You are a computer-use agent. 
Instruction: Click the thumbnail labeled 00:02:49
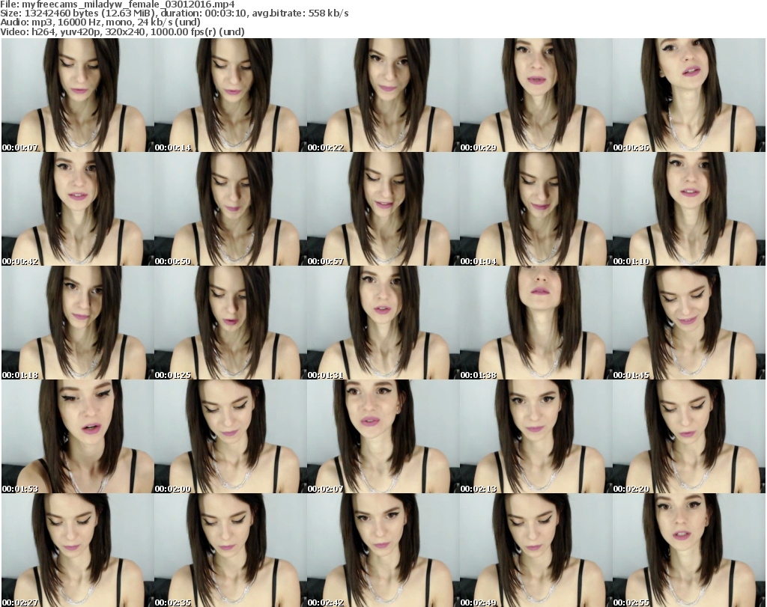pyautogui.click(x=536, y=550)
